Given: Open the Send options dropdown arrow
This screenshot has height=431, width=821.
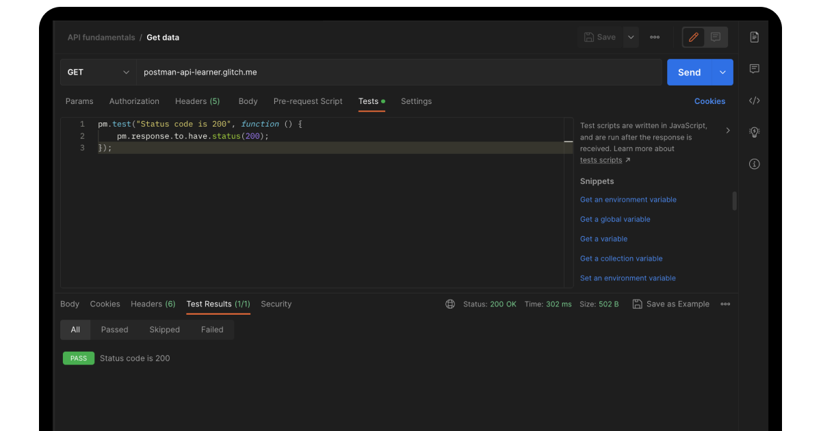Looking at the screenshot, I should [x=722, y=72].
